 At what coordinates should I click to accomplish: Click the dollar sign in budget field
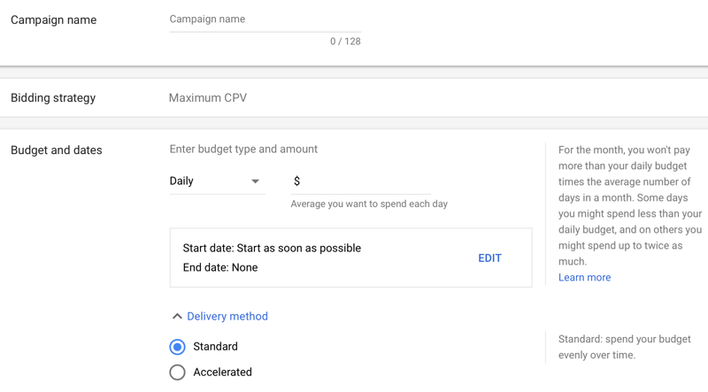[x=296, y=181]
